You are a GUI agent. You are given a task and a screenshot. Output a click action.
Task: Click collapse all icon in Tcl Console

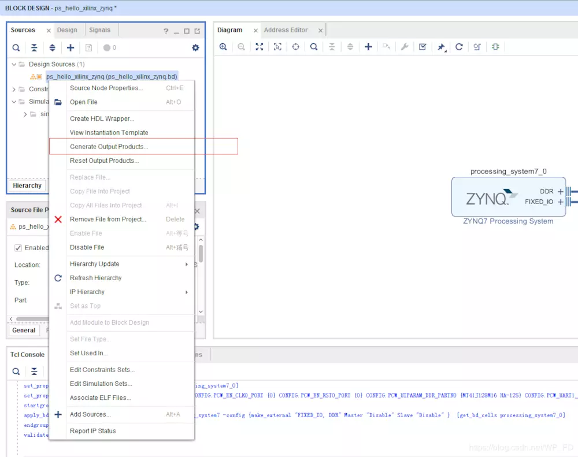coord(34,371)
